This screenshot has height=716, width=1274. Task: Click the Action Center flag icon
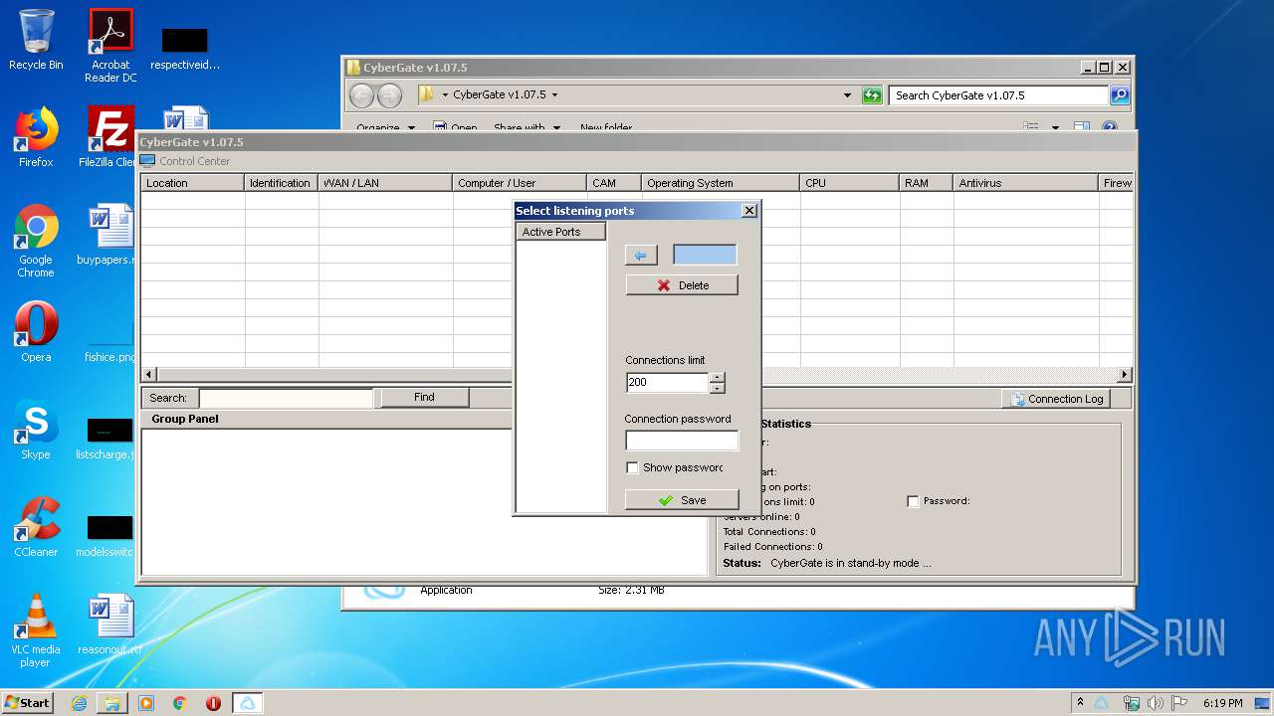tap(1178, 703)
